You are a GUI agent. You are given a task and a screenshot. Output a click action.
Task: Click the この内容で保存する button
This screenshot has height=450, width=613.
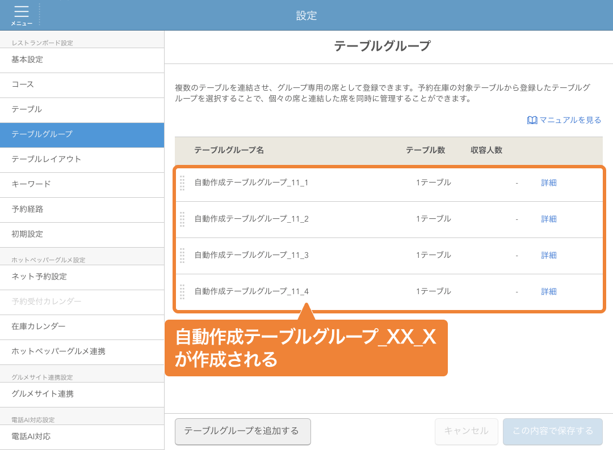(552, 431)
